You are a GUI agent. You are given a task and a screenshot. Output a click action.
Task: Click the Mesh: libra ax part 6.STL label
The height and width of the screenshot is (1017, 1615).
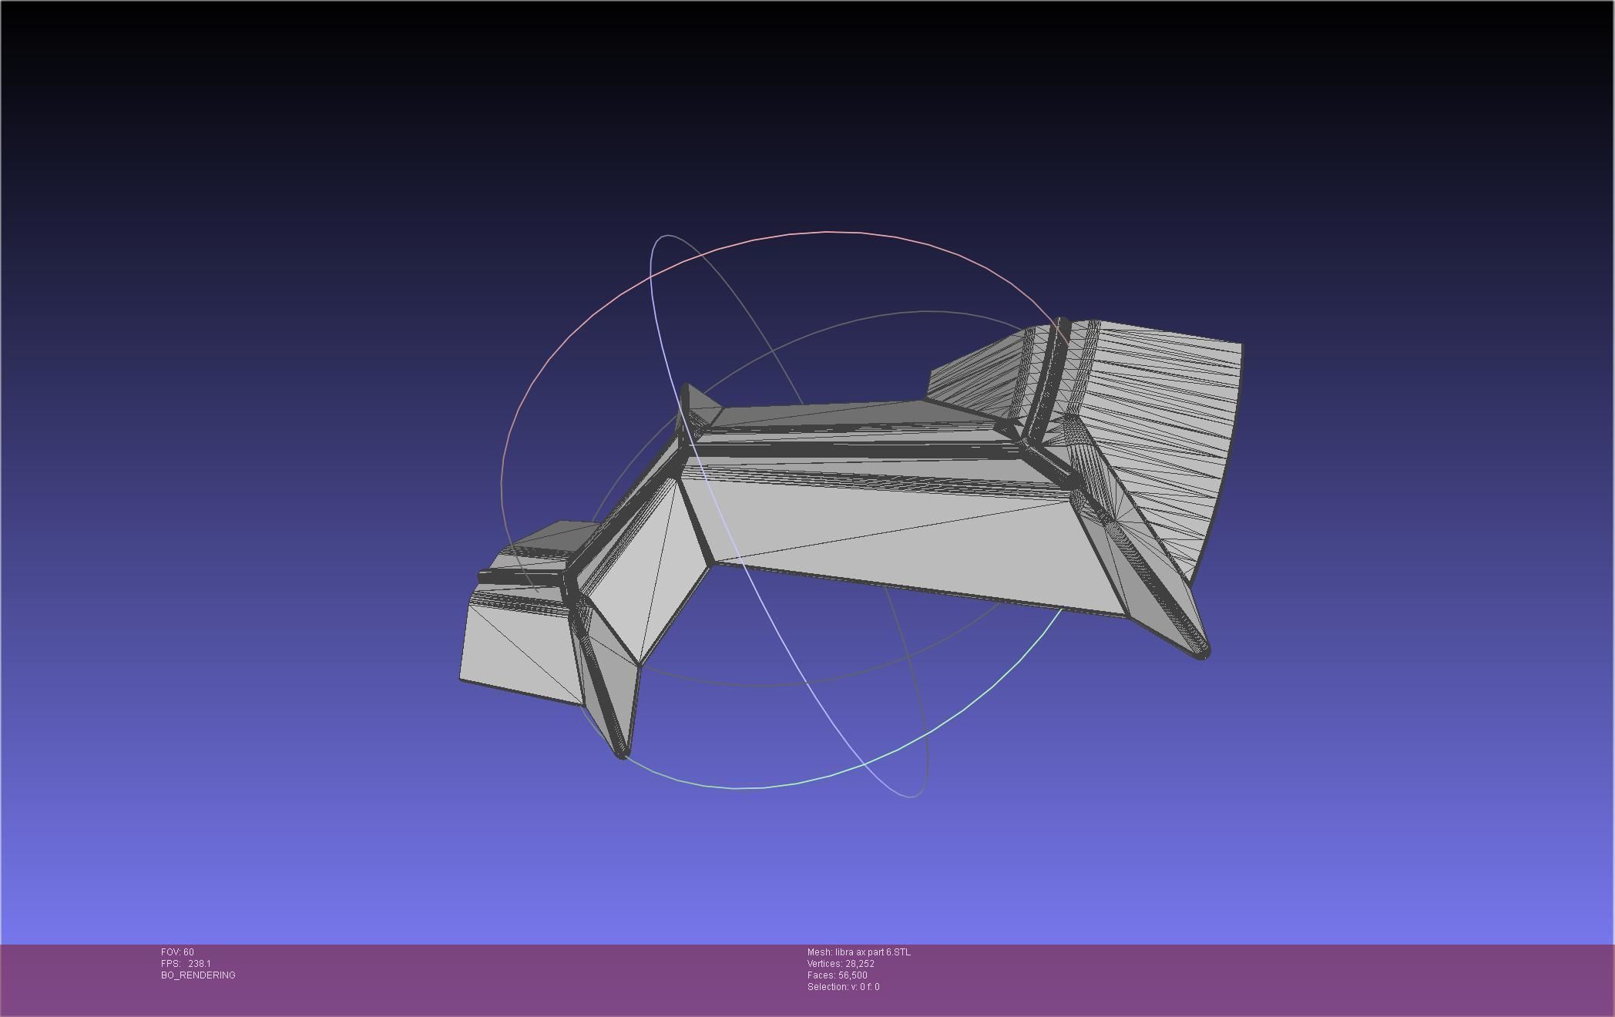[858, 952]
